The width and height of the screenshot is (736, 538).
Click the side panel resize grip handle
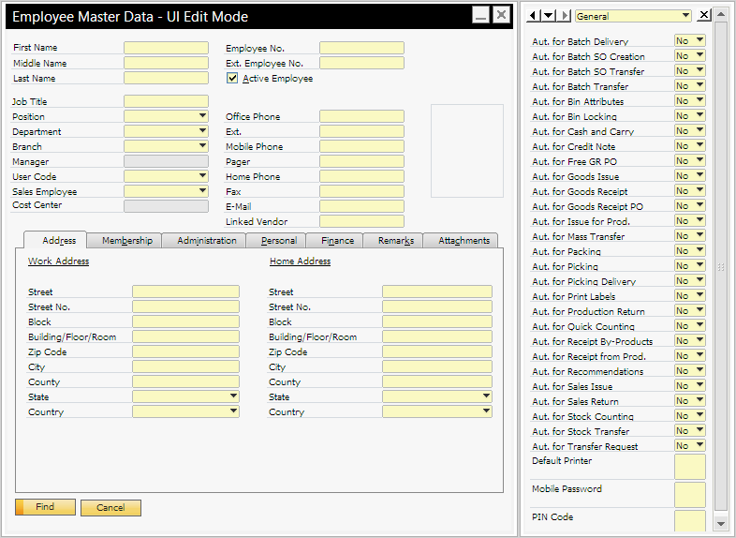(720, 267)
